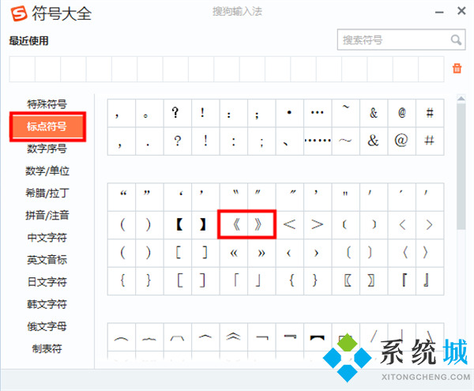Insert the wide tilde ～ in second row

point(346,141)
